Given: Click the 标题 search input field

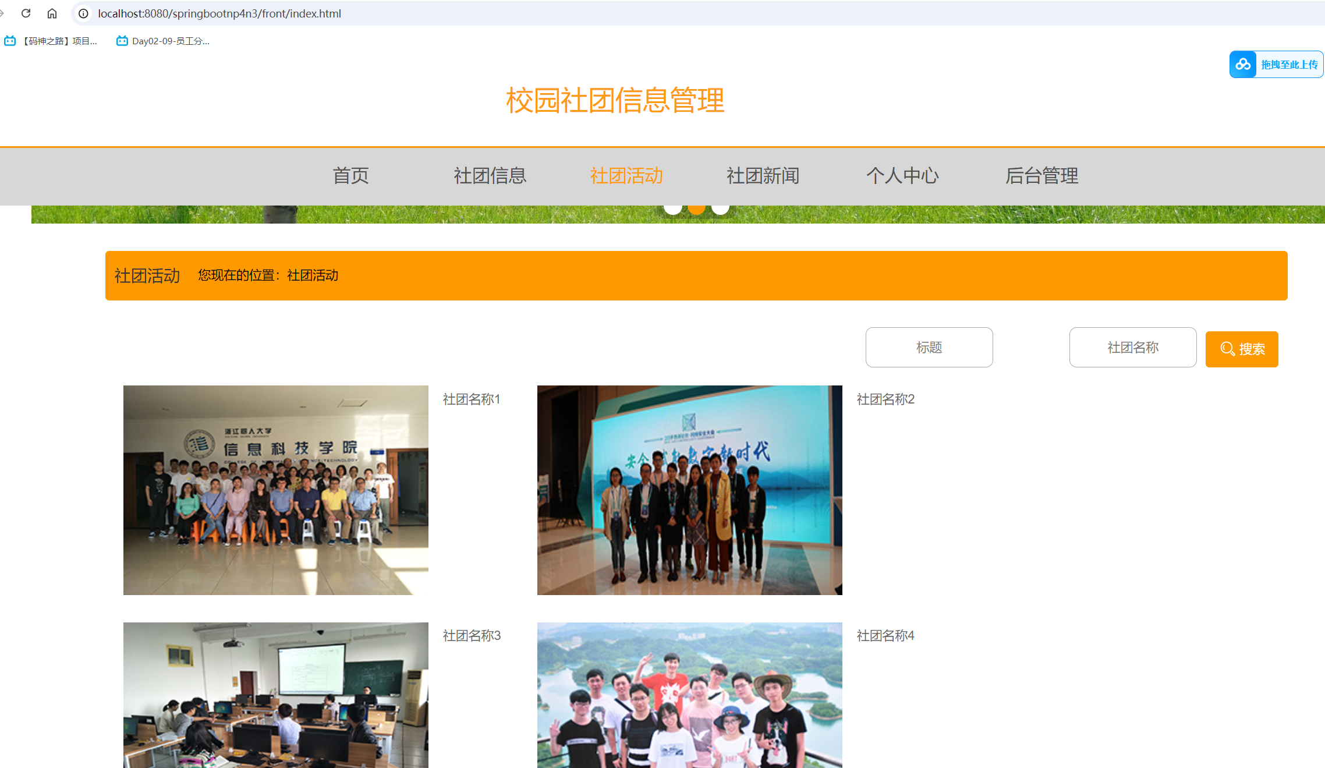Looking at the screenshot, I should coord(929,347).
